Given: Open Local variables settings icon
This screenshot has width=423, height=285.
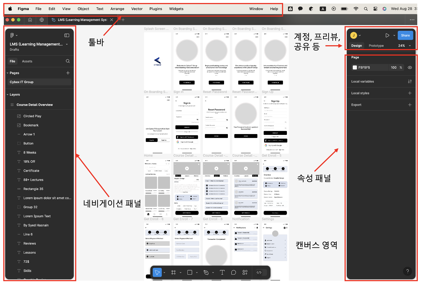Looking at the screenshot, I should 410,81.
